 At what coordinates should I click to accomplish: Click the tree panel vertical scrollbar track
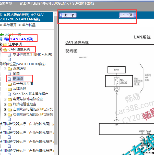coord(56,80)
